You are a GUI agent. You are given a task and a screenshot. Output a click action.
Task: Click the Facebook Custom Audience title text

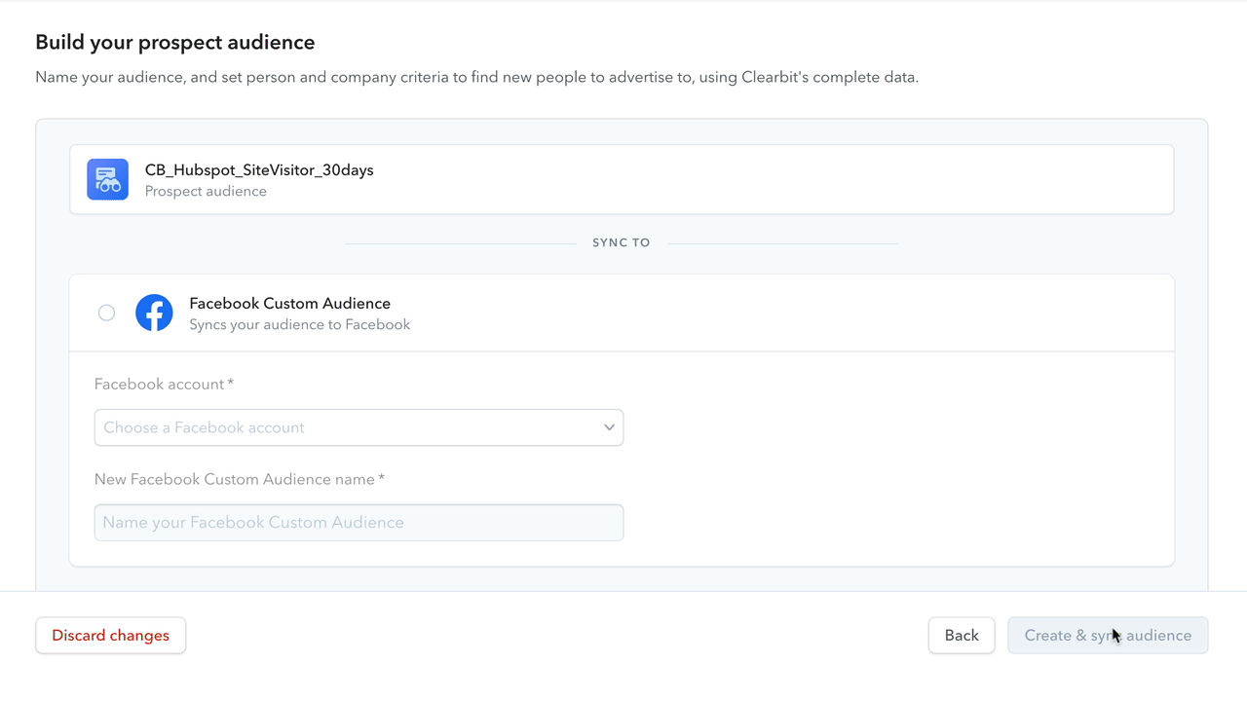coord(289,304)
